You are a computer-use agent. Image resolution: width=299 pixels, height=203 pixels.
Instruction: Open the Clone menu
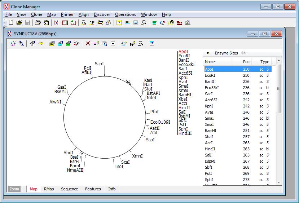click(37, 14)
